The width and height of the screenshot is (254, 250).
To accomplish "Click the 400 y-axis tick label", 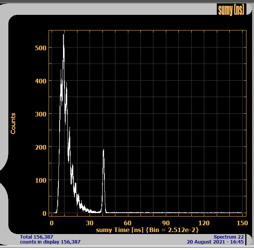I will point(41,81).
